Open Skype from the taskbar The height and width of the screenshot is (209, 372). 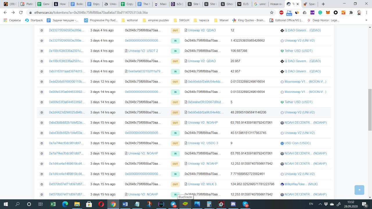pos(245,204)
